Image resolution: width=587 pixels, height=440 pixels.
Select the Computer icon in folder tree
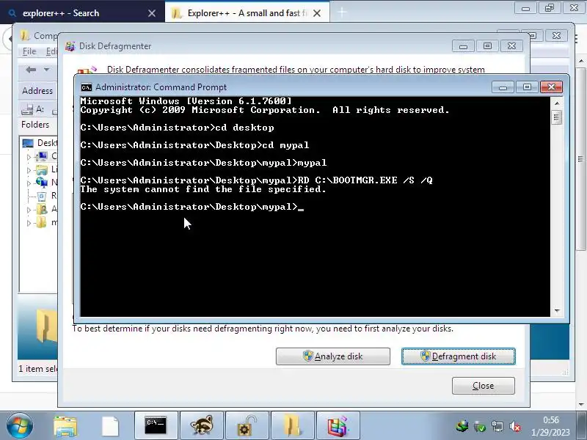point(42,156)
